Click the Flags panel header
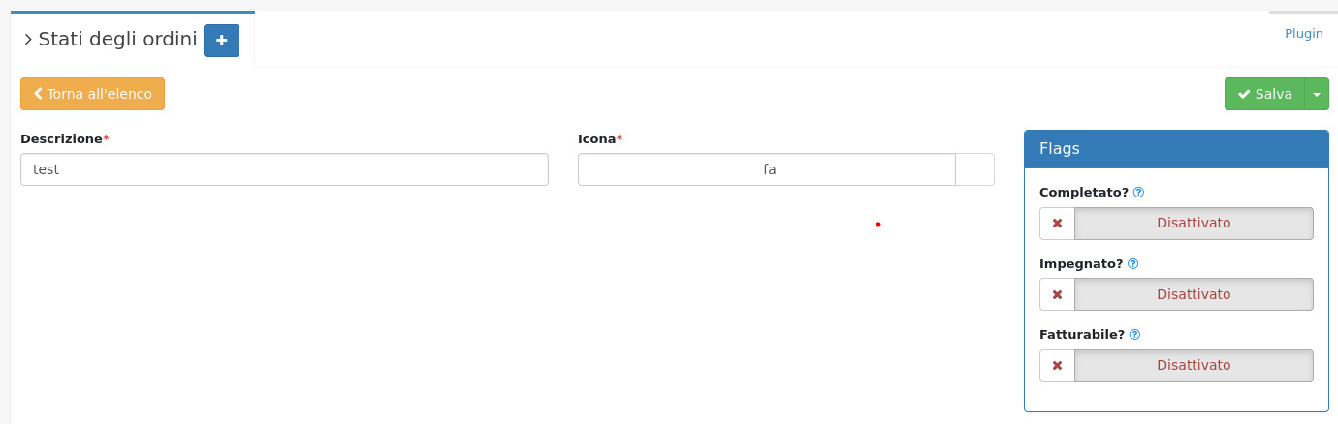Screen dimensions: 1338x424 coord(1176,149)
